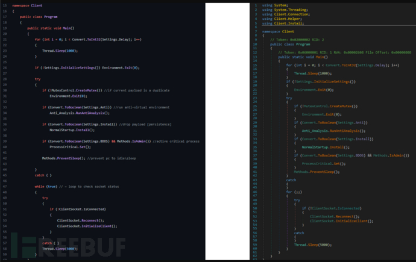Select "Anti_Analysis.RunAntiAnalysis();" on left line 34

pyautogui.click(x=80, y=113)
